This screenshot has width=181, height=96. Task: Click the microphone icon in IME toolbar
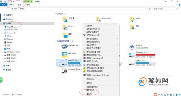point(168,95)
